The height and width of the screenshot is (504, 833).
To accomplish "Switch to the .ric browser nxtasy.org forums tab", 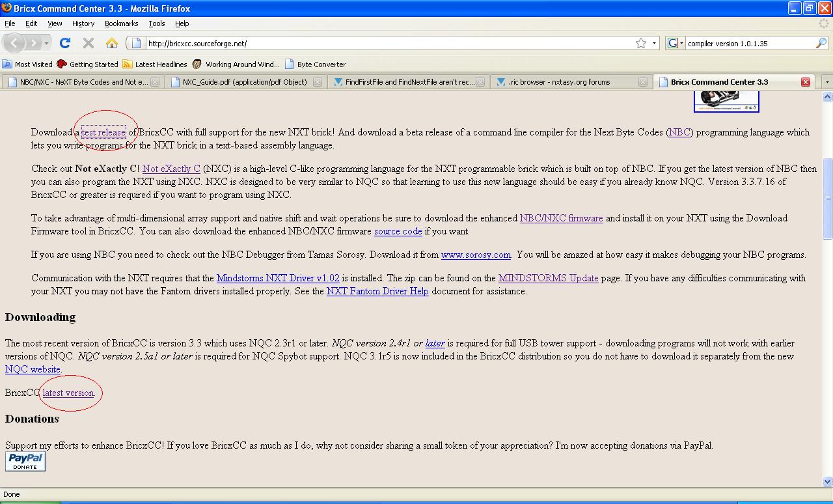I will 571,82.
